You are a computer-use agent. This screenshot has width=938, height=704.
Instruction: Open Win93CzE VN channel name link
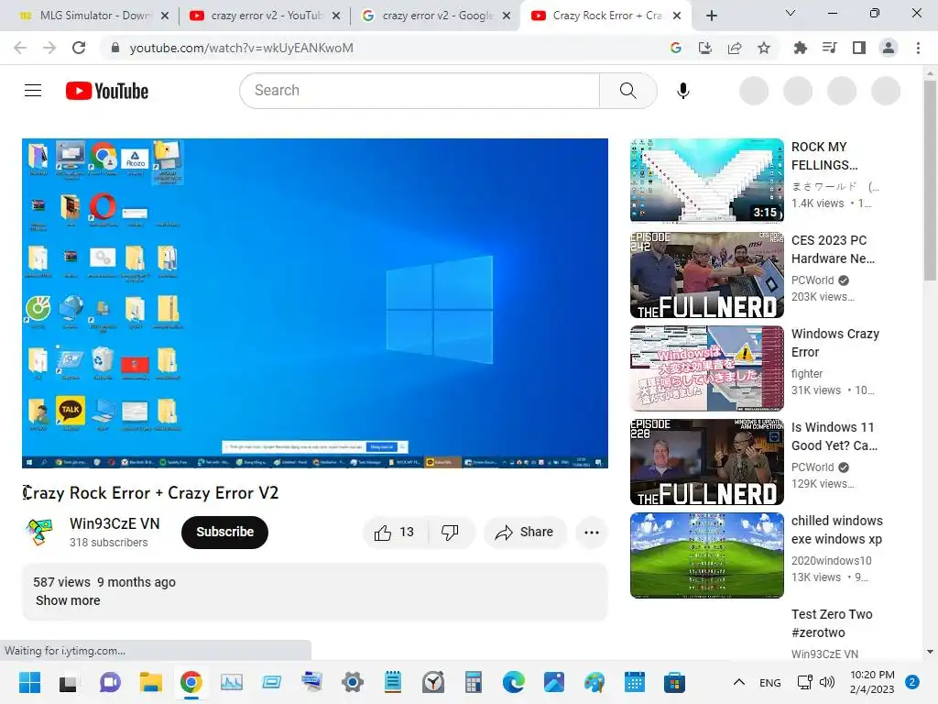click(115, 523)
